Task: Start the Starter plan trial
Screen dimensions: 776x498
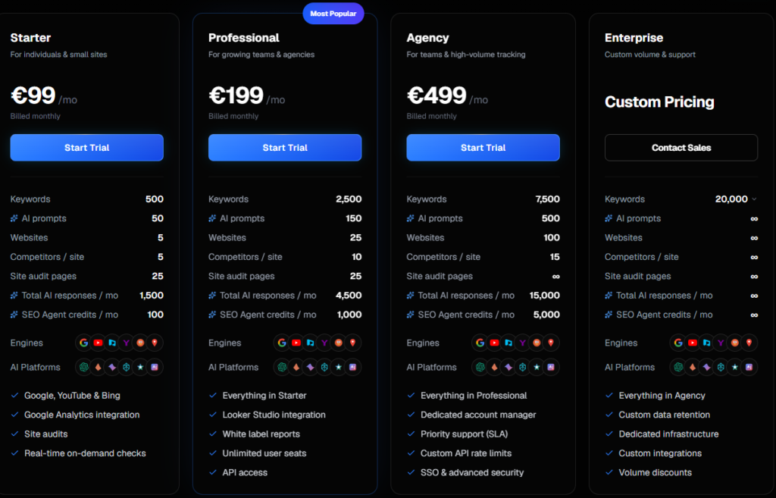Action: pos(86,148)
